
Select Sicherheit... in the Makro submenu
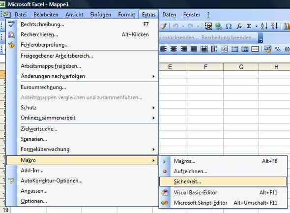(223, 182)
